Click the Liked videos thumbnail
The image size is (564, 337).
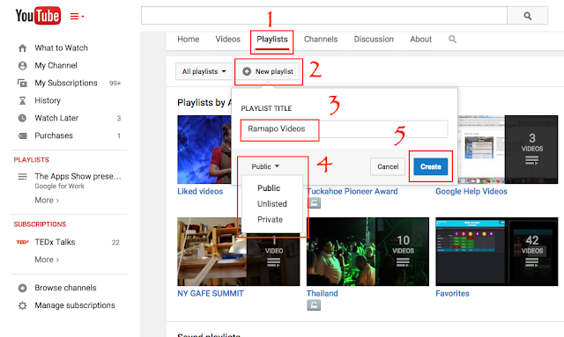point(204,150)
